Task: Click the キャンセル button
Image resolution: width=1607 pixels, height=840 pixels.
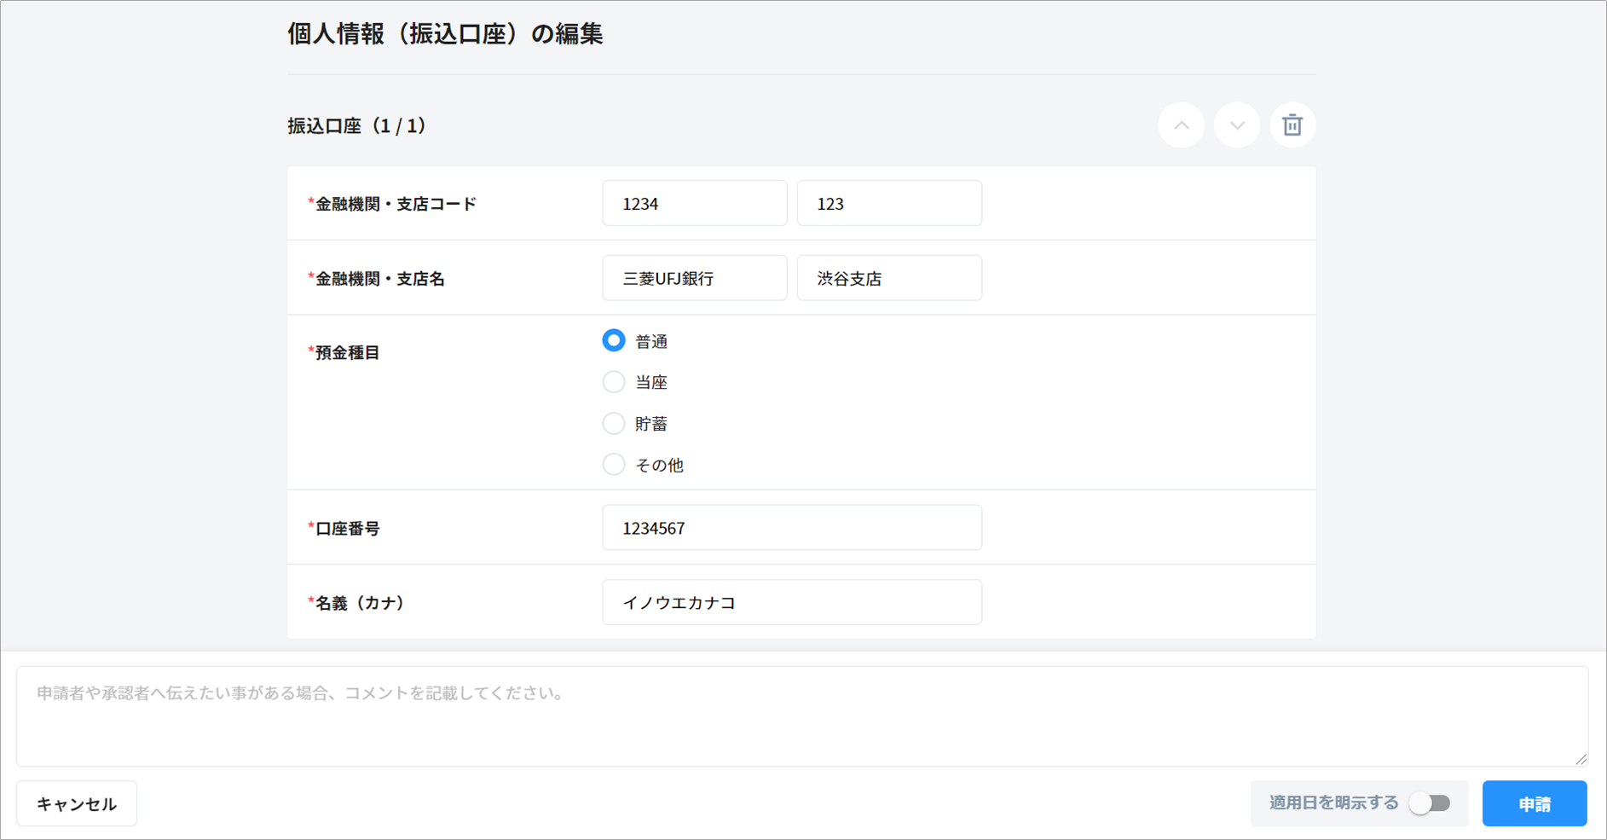Action: pyautogui.click(x=77, y=804)
